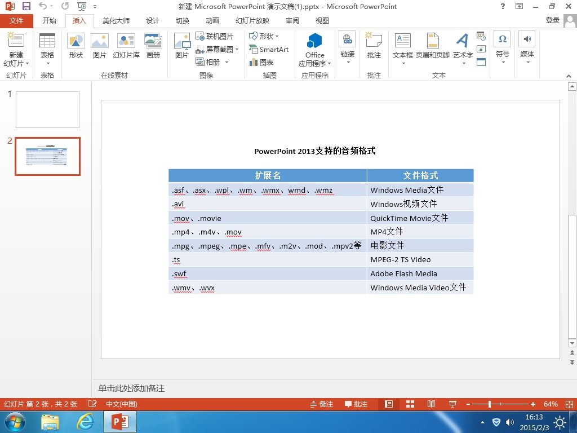Switch to Slide Sorter view icon
Screen dimensions: 577x433
tap(410, 404)
